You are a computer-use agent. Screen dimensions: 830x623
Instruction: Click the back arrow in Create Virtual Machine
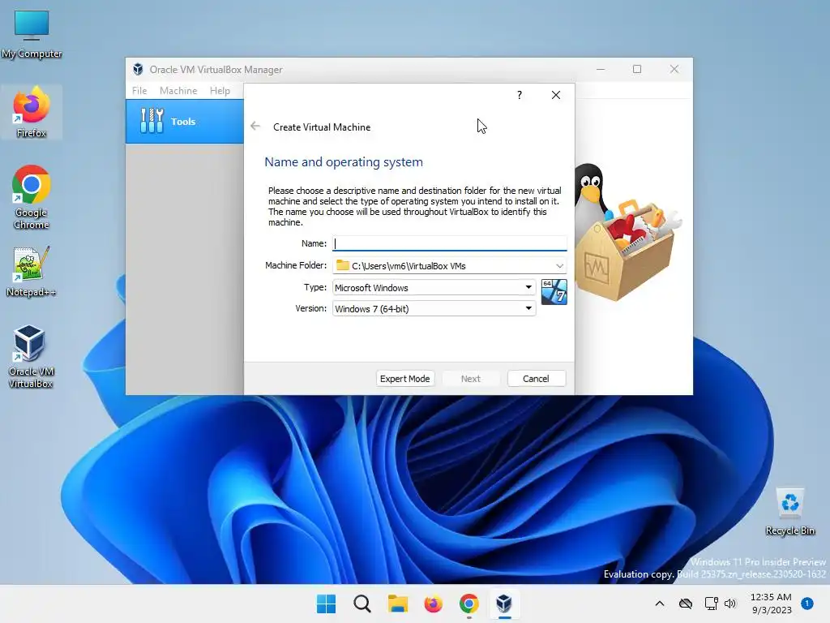point(255,126)
